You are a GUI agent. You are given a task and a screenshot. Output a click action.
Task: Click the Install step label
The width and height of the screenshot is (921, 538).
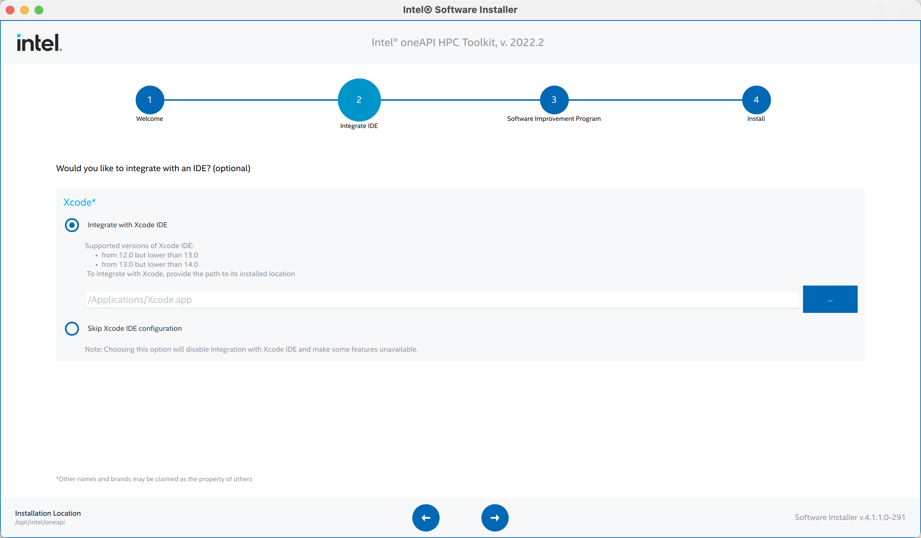coord(756,119)
